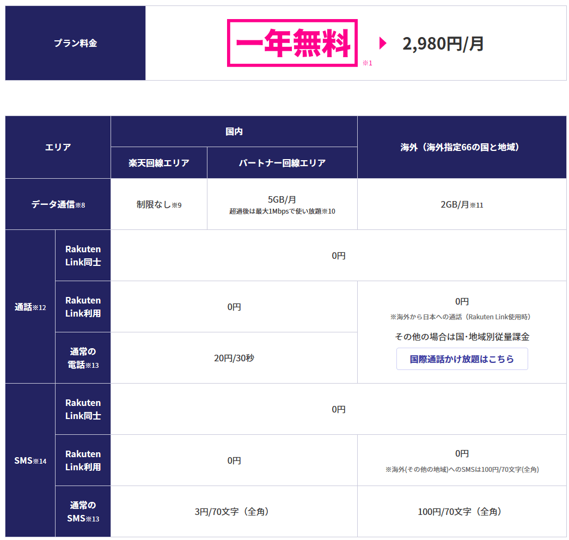Click the 3円/70文字（全角） cell

click(x=234, y=512)
